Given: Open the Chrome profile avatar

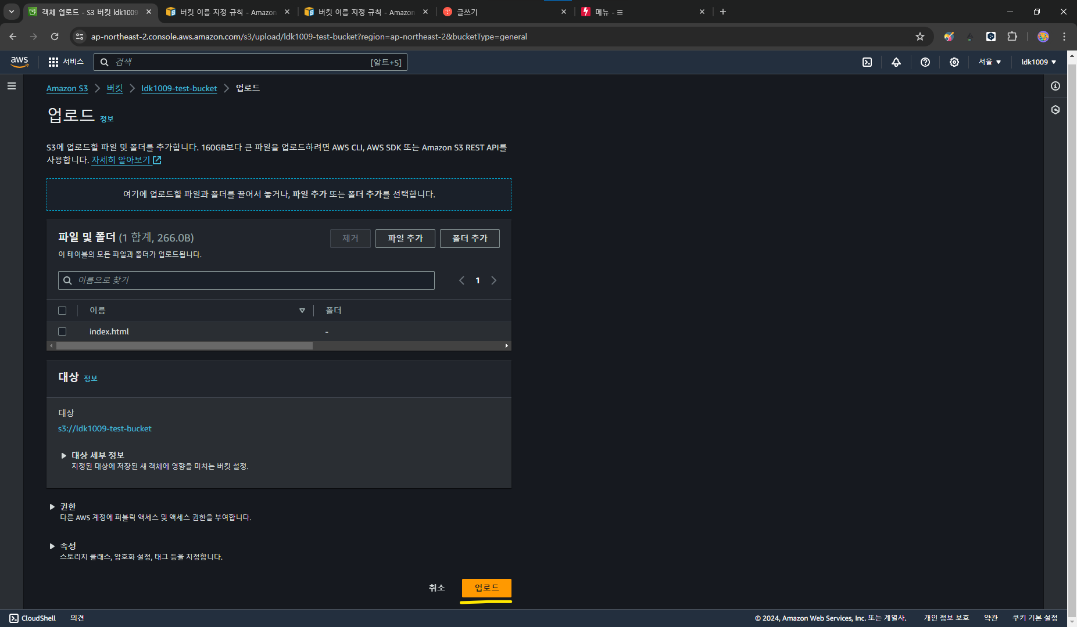Looking at the screenshot, I should (x=1043, y=37).
